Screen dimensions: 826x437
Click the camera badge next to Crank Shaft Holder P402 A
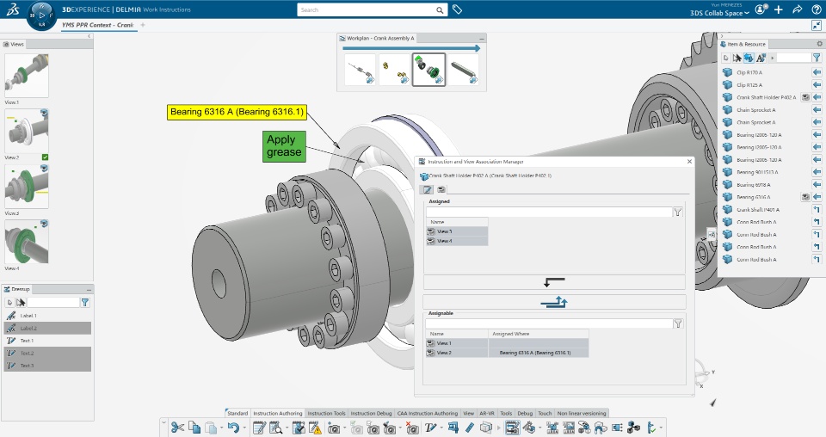805,97
